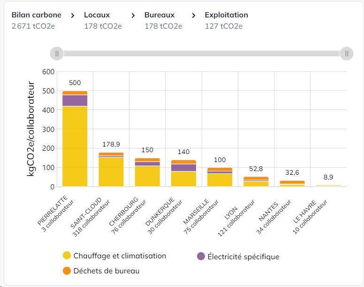Toggle Déchets de bureau legend series

click(x=101, y=271)
